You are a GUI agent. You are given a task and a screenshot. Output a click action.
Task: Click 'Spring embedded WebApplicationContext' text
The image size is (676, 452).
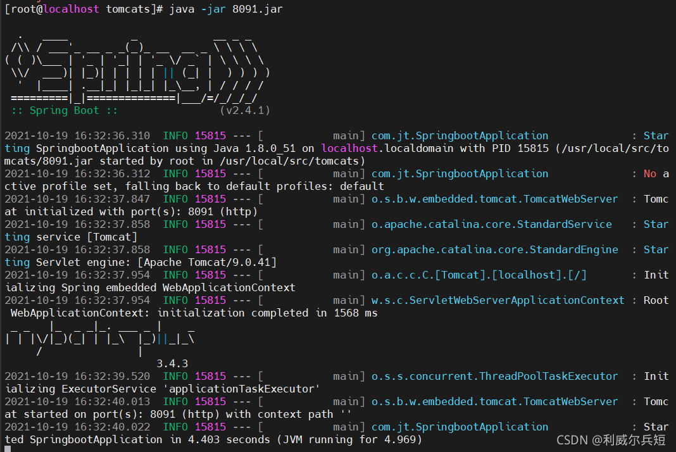(x=178, y=287)
